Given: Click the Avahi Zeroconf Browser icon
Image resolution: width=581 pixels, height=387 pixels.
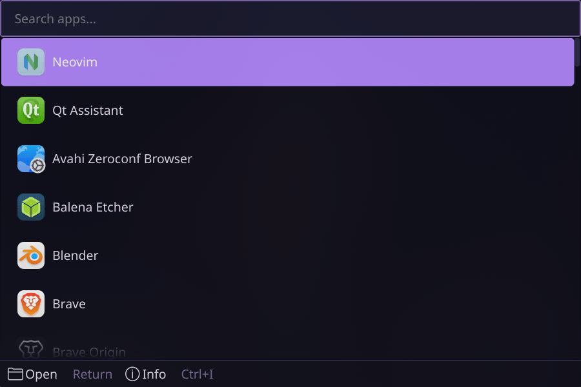Looking at the screenshot, I should 31,159.
